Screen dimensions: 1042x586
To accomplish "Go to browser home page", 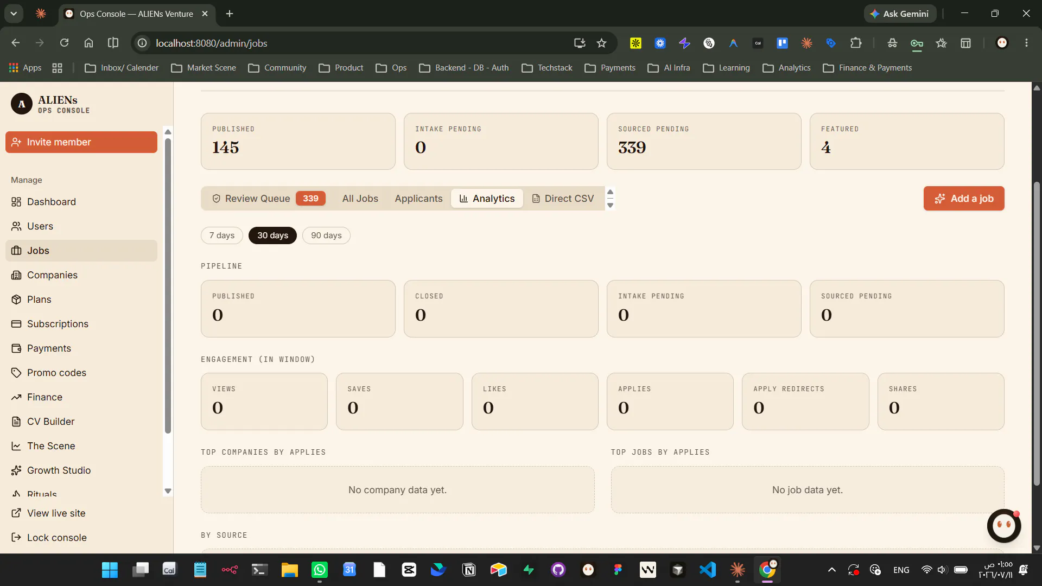I will coord(88,43).
